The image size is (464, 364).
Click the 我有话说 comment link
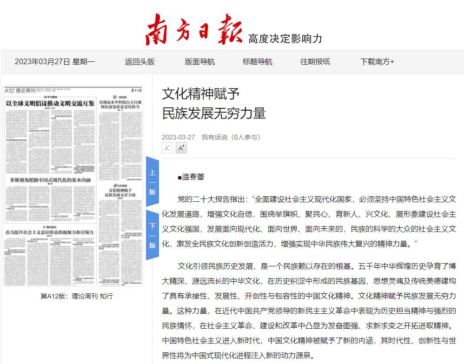pos(214,137)
